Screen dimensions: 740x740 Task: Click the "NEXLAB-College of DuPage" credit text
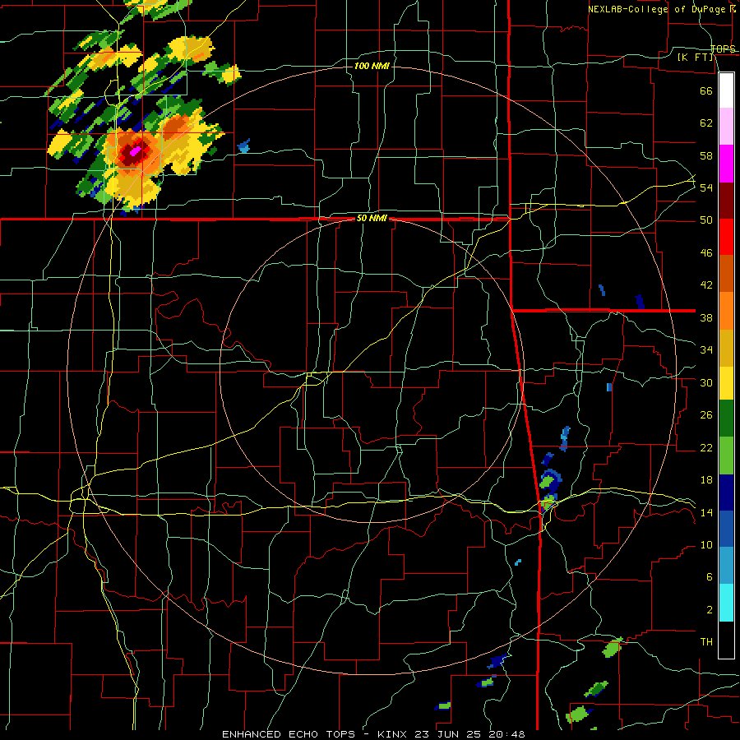point(657,9)
